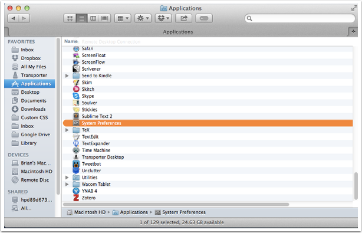362x233 pixels.
Task: Click the vertical scrollbar of file list
Action: 356,186
